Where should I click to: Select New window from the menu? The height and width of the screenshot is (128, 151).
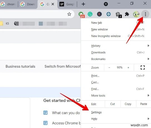[x=116, y=29]
